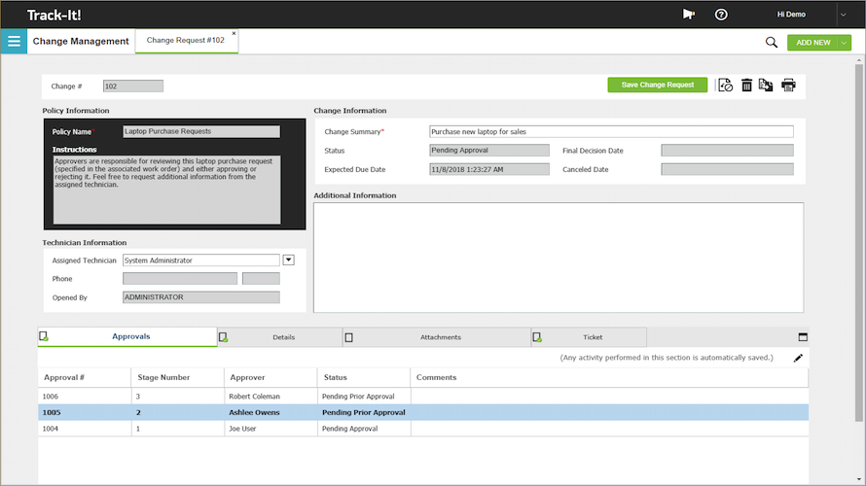
Task: Click the cancel change request icon
Action: click(726, 86)
